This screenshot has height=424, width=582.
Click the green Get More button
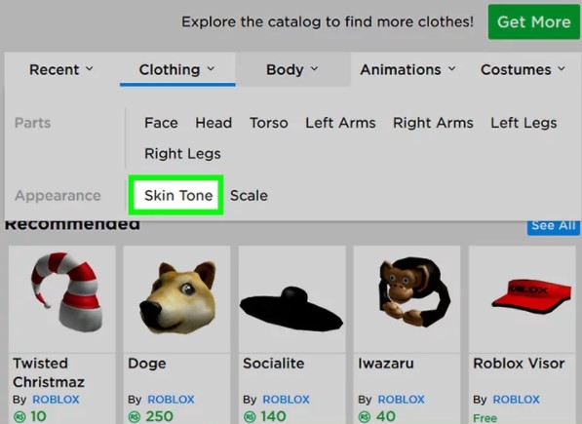pos(533,21)
